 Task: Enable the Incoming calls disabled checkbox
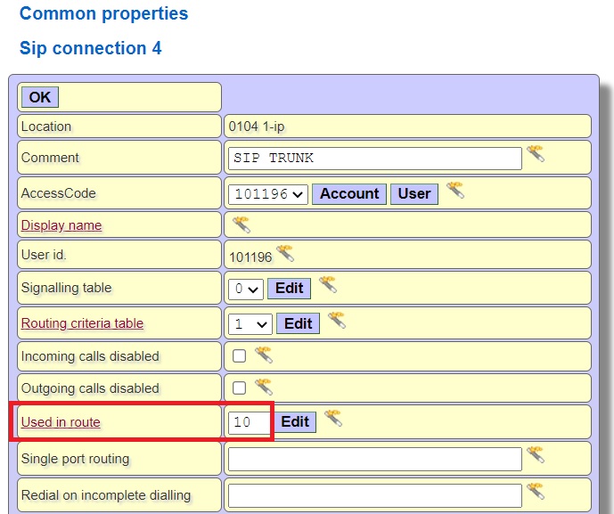(x=239, y=356)
